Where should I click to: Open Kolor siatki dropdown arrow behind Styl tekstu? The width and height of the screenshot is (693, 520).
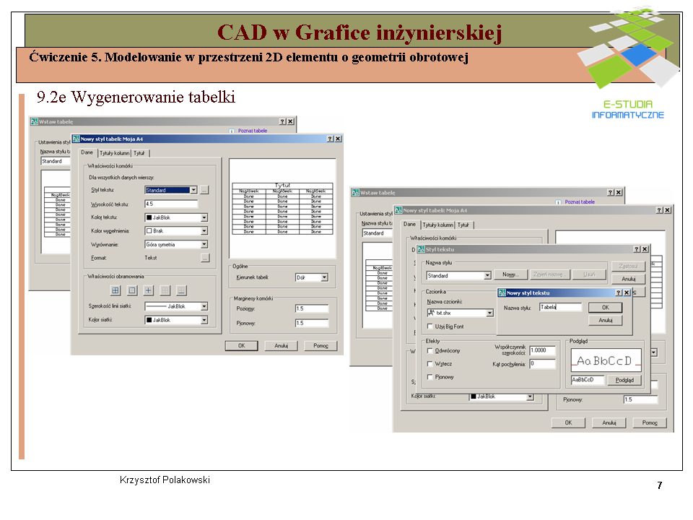[530, 397]
